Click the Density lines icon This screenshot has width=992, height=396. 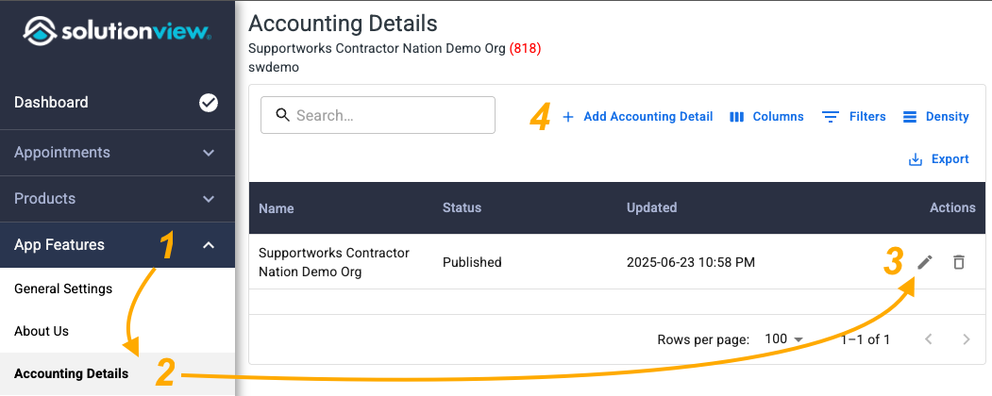coord(910,117)
